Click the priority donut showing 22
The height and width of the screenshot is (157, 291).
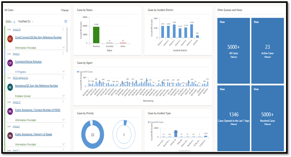93,135
